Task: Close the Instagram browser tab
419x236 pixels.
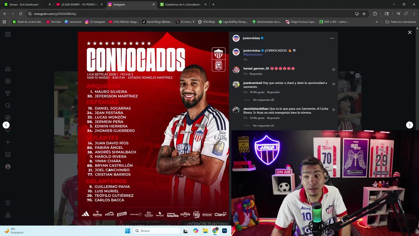Action: [x=154, y=4]
